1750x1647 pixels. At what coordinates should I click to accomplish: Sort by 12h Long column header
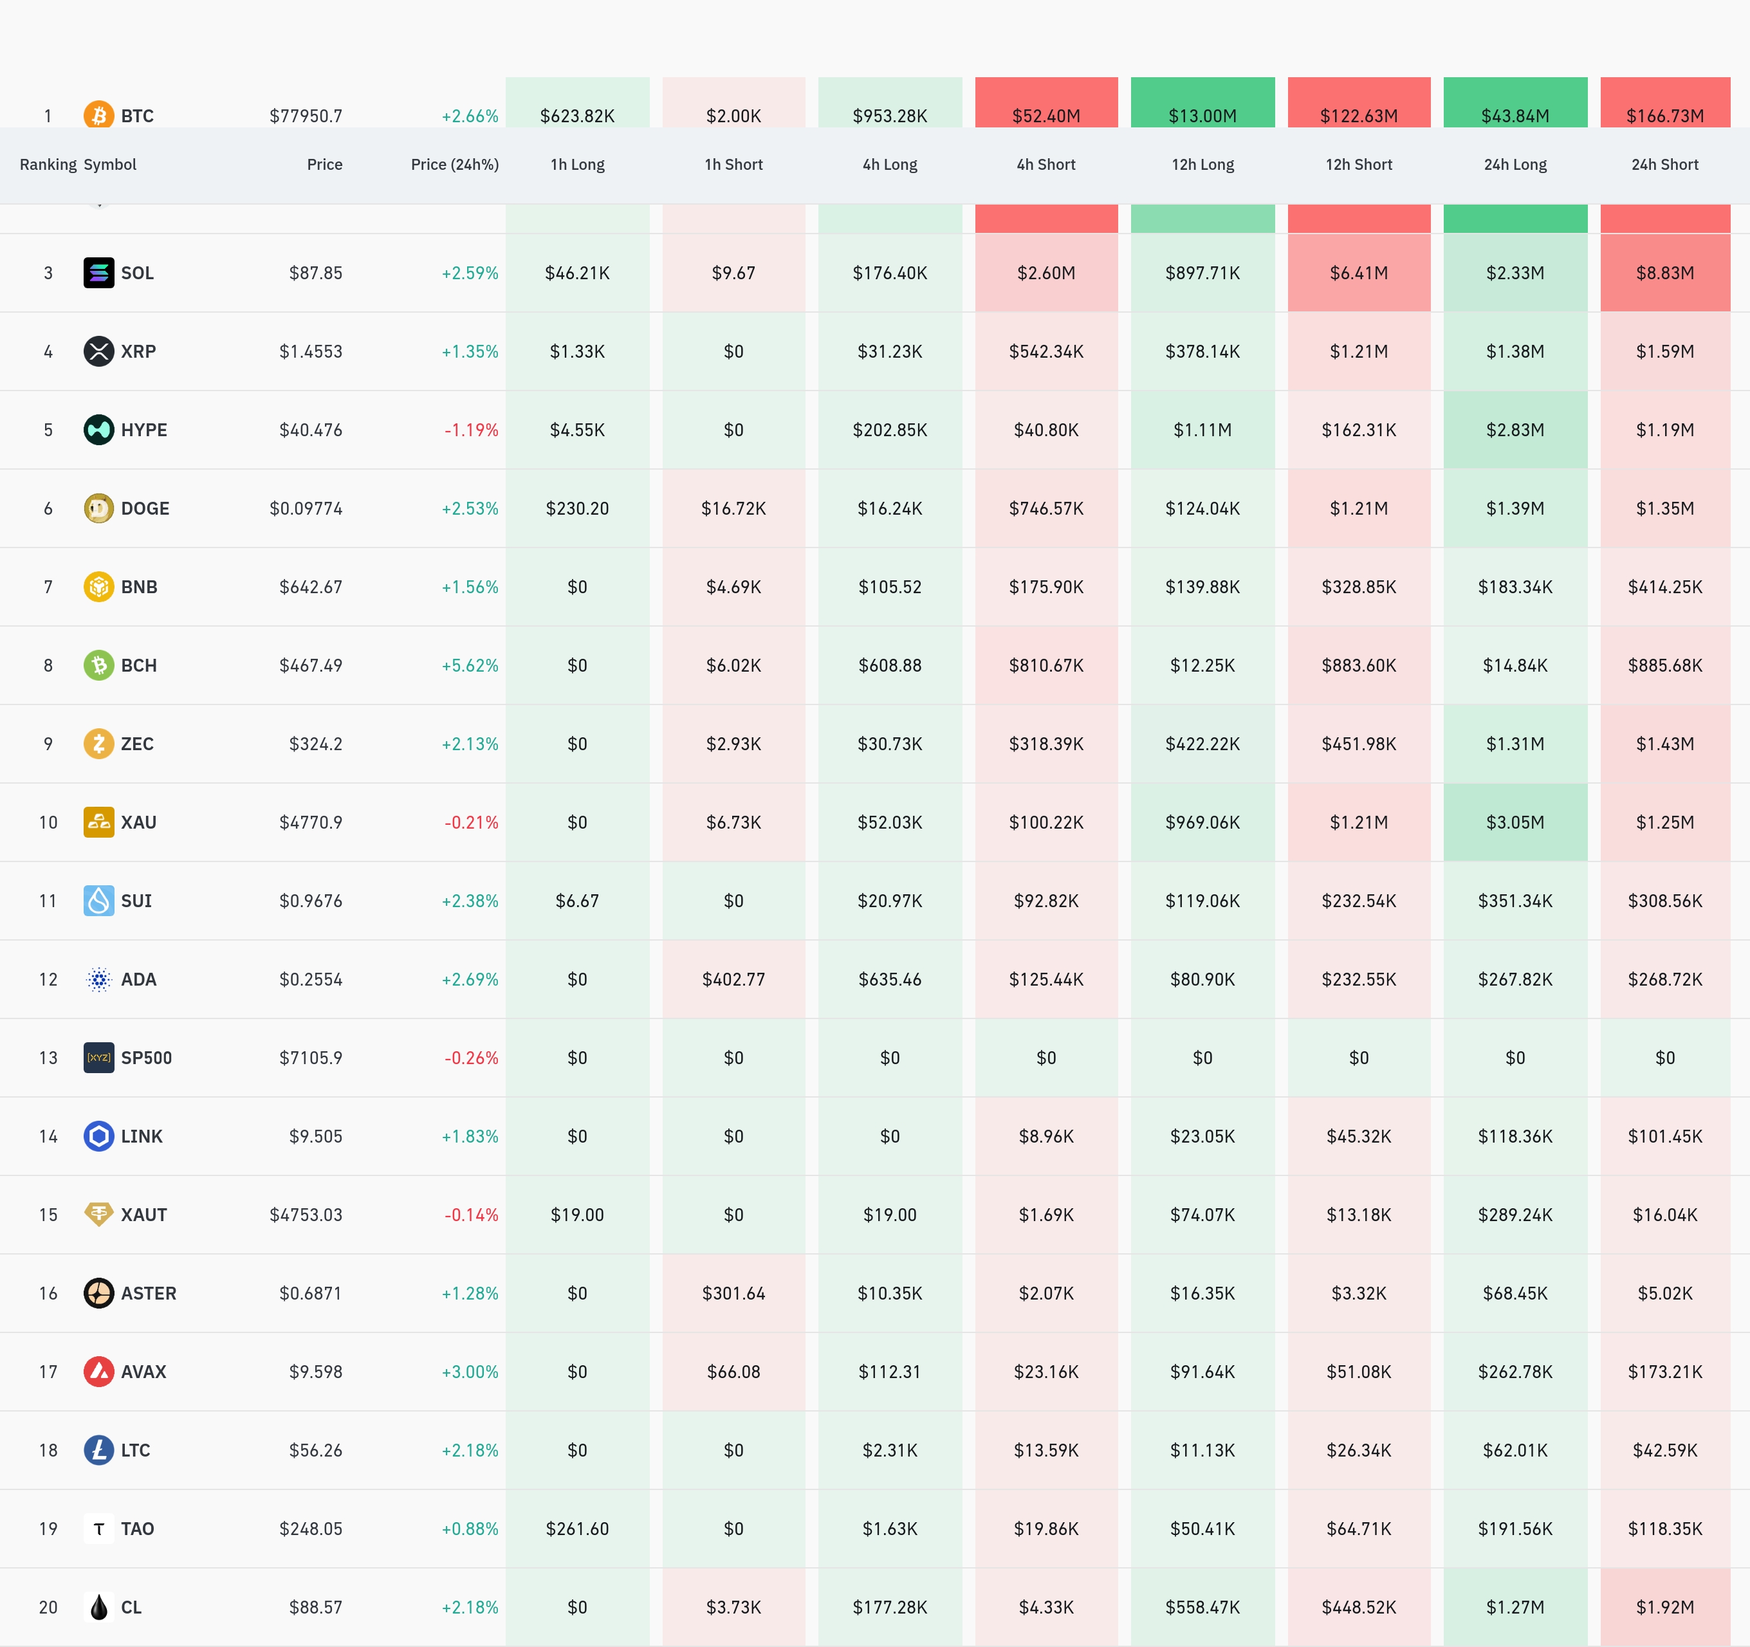1202,165
